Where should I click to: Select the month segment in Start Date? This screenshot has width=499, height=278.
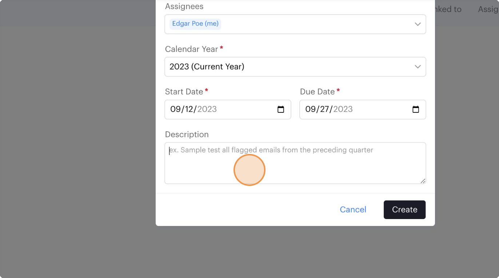click(x=175, y=110)
